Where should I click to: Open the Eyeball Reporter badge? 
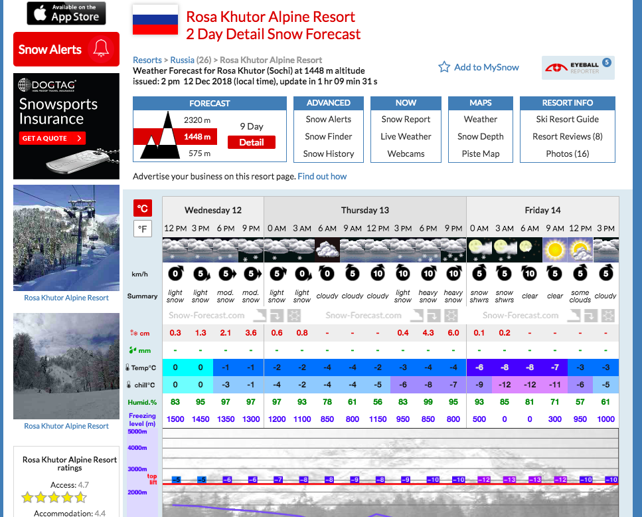pyautogui.click(x=578, y=68)
